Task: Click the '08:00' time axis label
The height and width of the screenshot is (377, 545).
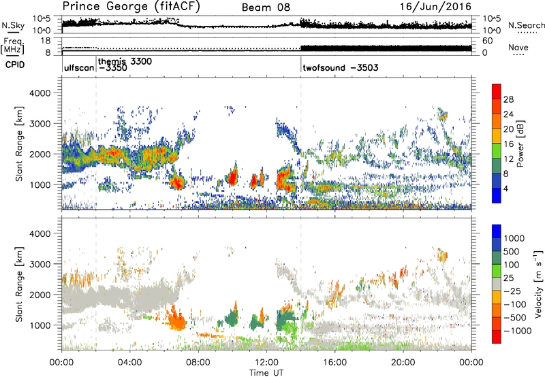Action: (198, 363)
